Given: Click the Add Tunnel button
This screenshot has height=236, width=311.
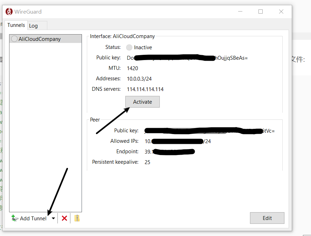Looking at the screenshot, I should click(x=29, y=218).
